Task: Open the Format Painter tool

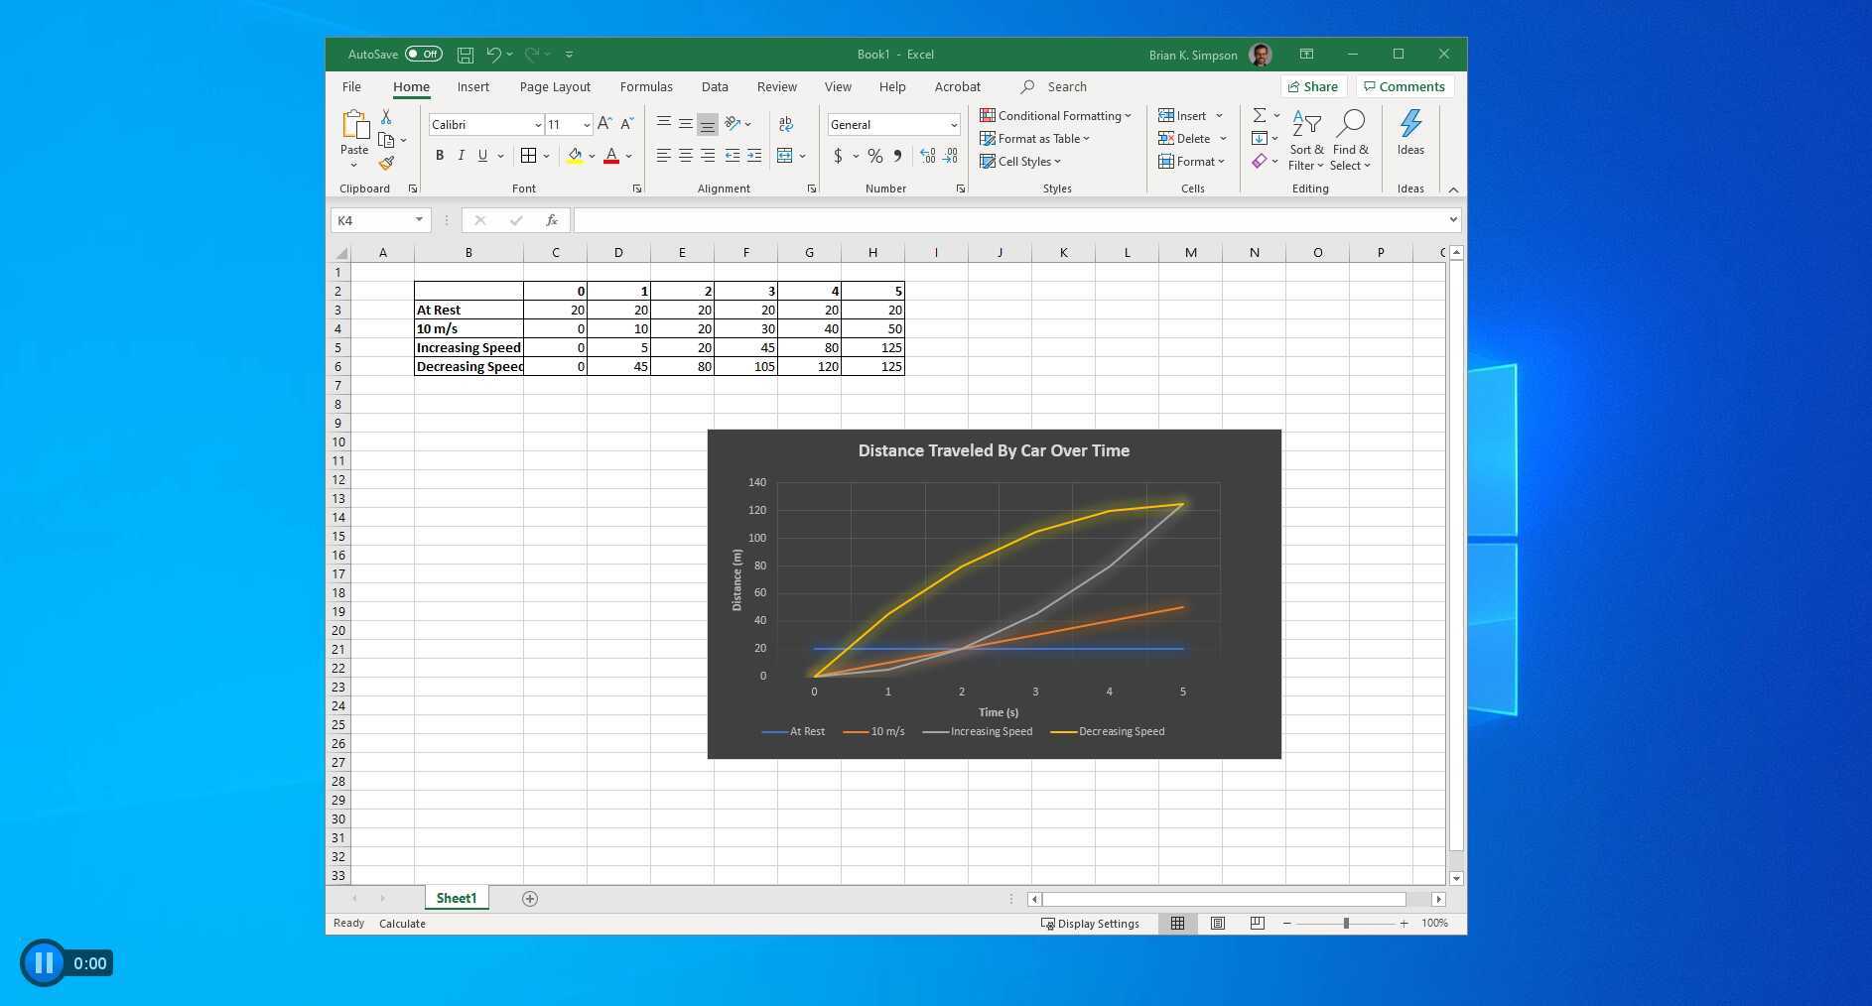Action: pyautogui.click(x=388, y=164)
